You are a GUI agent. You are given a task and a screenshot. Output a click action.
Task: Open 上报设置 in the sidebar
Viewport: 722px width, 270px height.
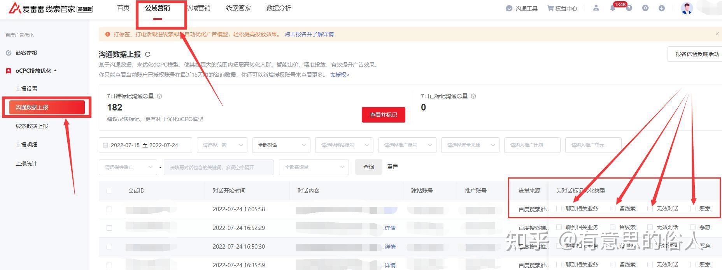pyautogui.click(x=26, y=89)
